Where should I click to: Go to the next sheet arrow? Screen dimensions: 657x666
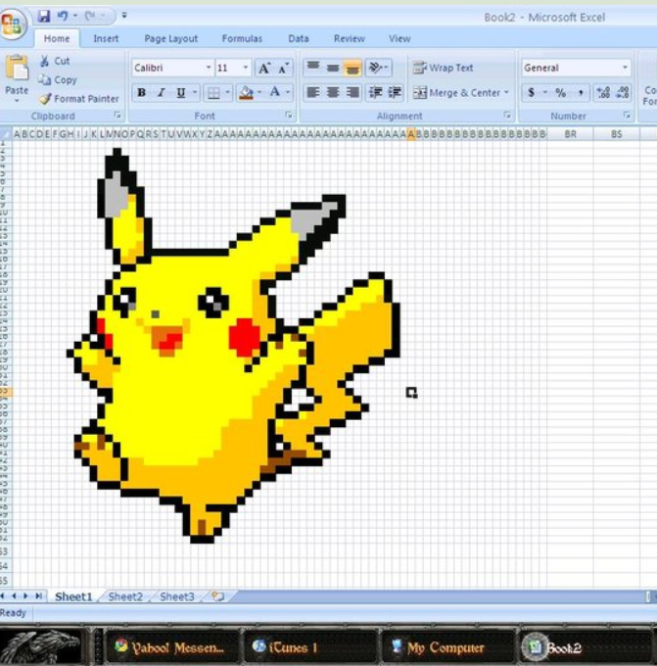click(x=25, y=596)
